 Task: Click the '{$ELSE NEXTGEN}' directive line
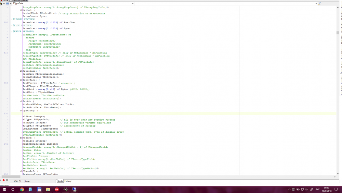[22, 25]
